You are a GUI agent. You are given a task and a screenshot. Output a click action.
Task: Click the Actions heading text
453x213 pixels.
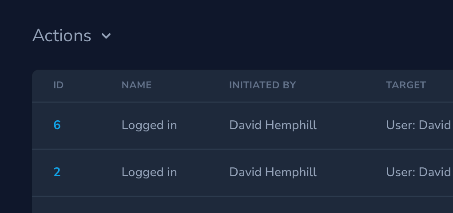62,35
